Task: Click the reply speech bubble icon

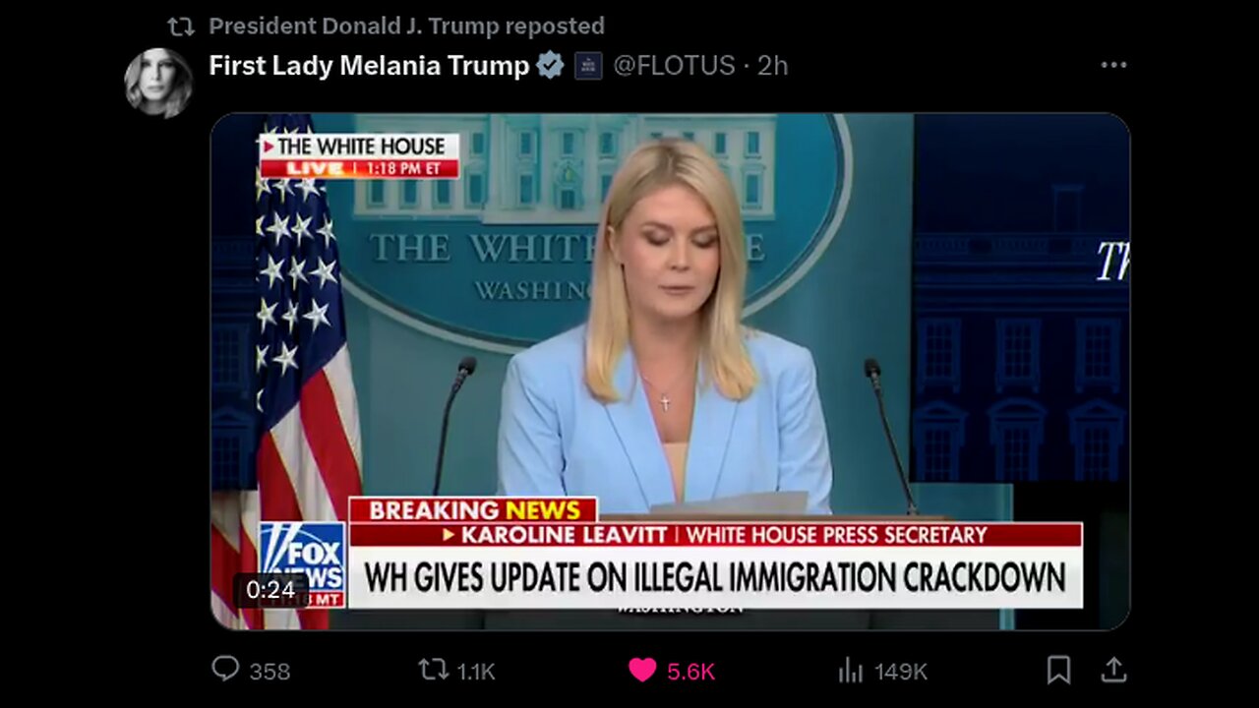Action: 225,670
